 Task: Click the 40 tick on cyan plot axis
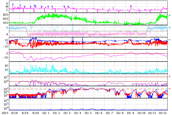point(6,66)
